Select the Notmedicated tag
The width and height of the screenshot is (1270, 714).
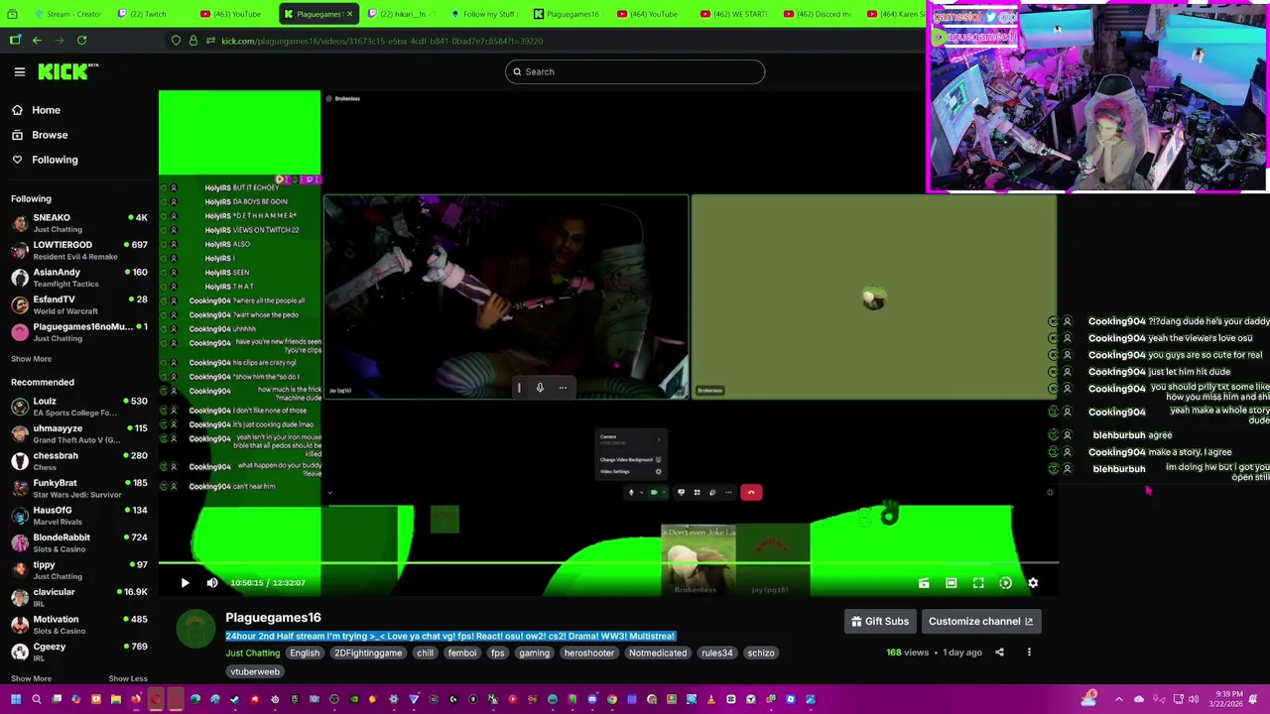[658, 654]
